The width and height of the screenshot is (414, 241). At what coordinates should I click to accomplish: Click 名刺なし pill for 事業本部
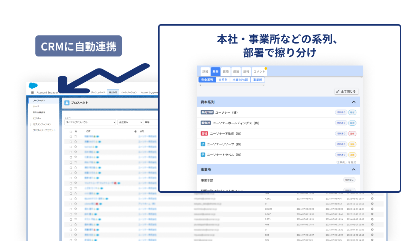point(349,180)
